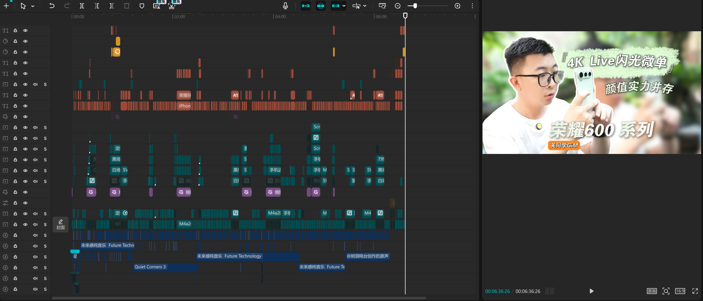The height and width of the screenshot is (301, 703).
Task: Select the 黑场 video clip
Action: click(x=116, y=159)
